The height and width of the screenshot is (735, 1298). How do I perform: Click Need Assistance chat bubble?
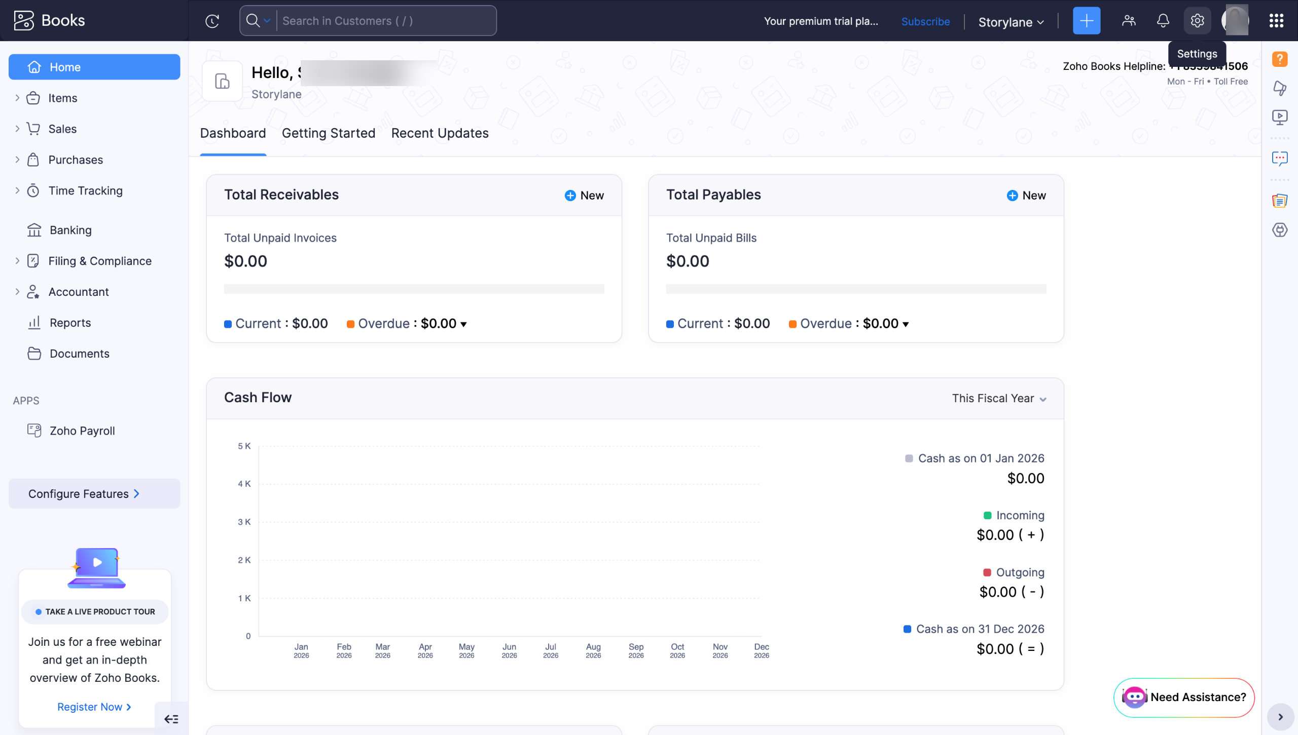pos(1183,697)
